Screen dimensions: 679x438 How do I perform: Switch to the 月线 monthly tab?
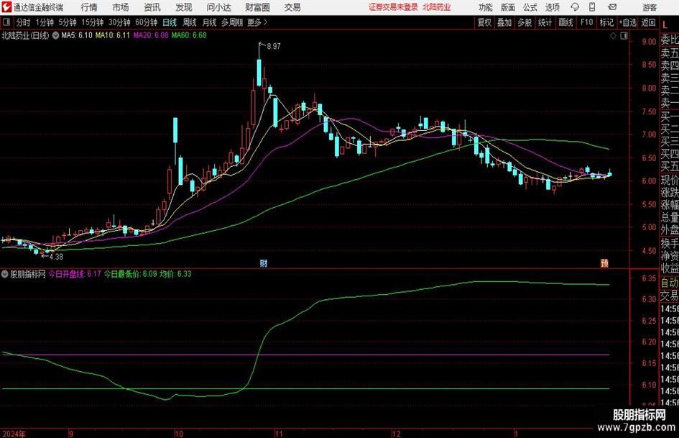(x=209, y=22)
